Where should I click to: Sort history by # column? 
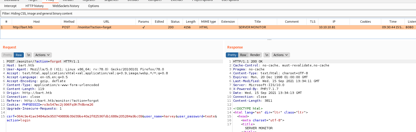[x=6, y=22]
